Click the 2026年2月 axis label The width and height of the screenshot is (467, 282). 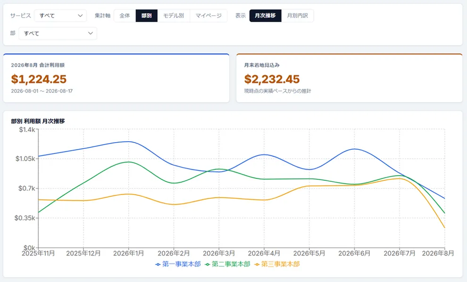[x=174, y=253]
